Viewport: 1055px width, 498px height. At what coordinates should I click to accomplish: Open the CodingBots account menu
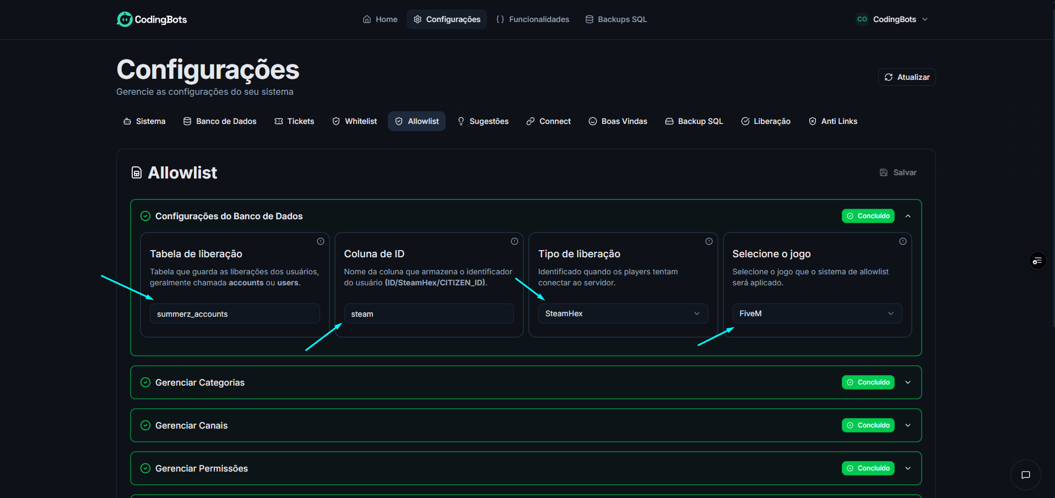pos(892,19)
